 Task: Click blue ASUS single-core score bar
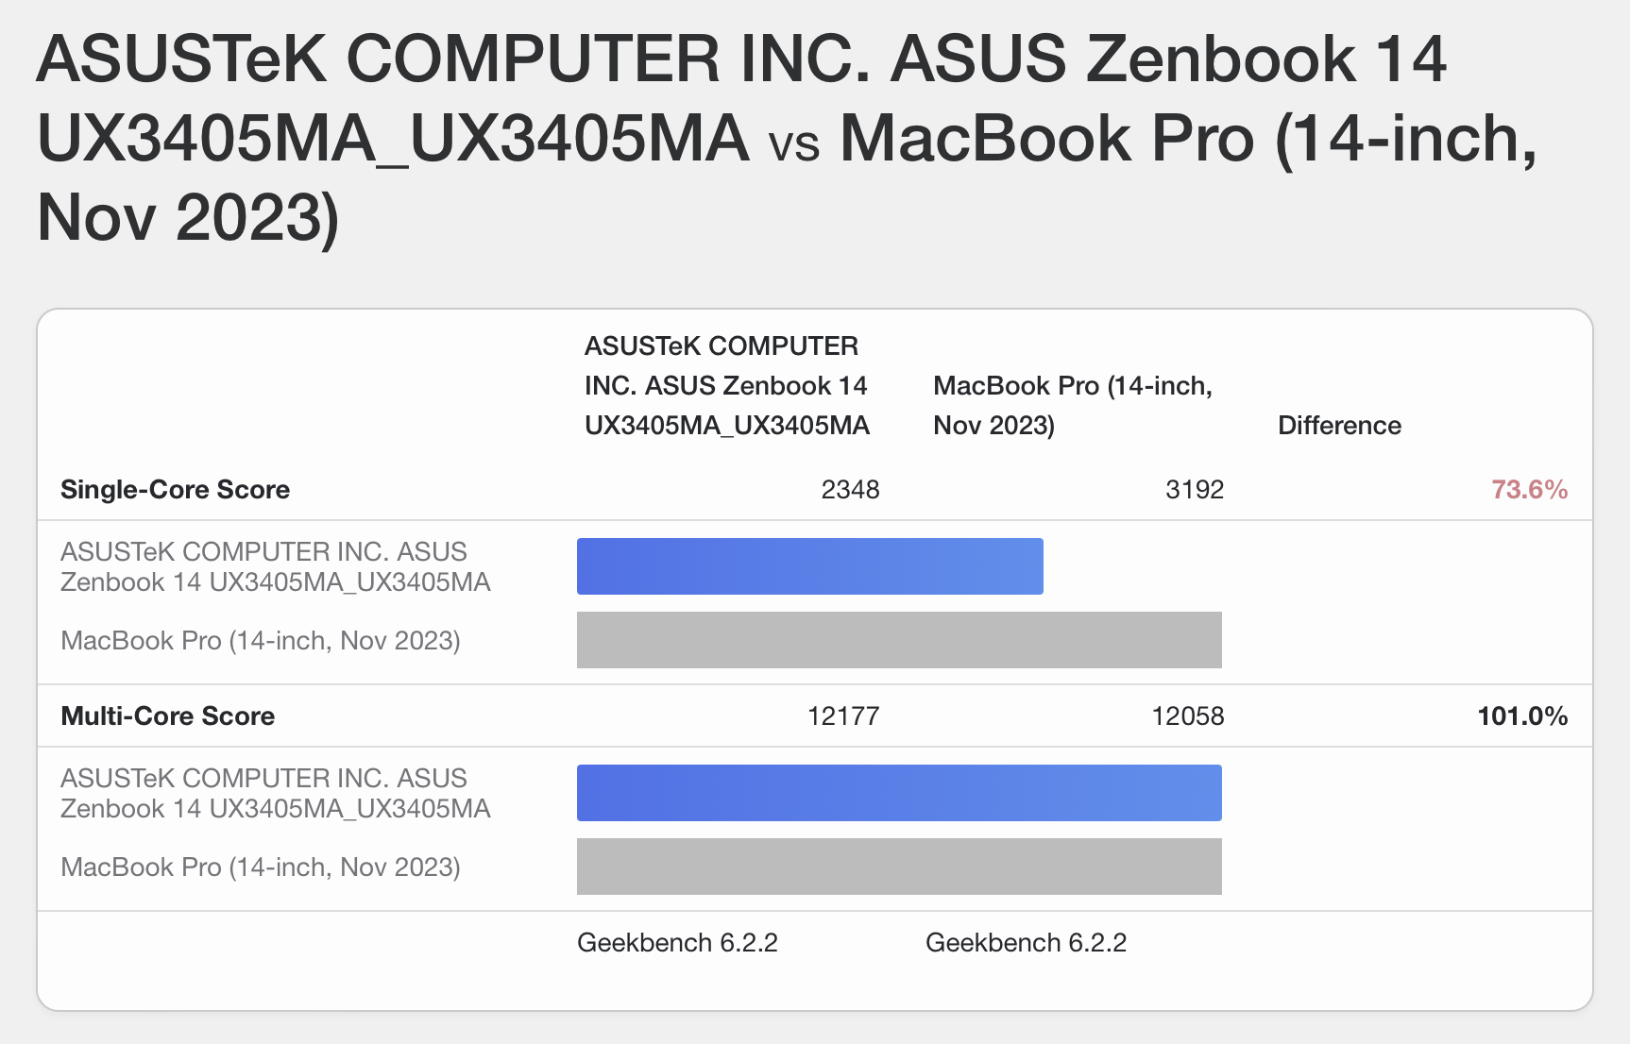[810, 566]
